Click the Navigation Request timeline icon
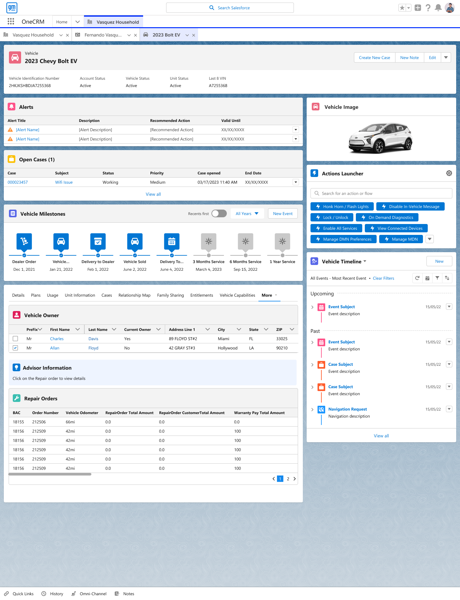Image resolution: width=460 pixels, height=600 pixels. point(321,409)
